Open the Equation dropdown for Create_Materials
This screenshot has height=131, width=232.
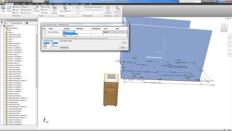click(74, 32)
